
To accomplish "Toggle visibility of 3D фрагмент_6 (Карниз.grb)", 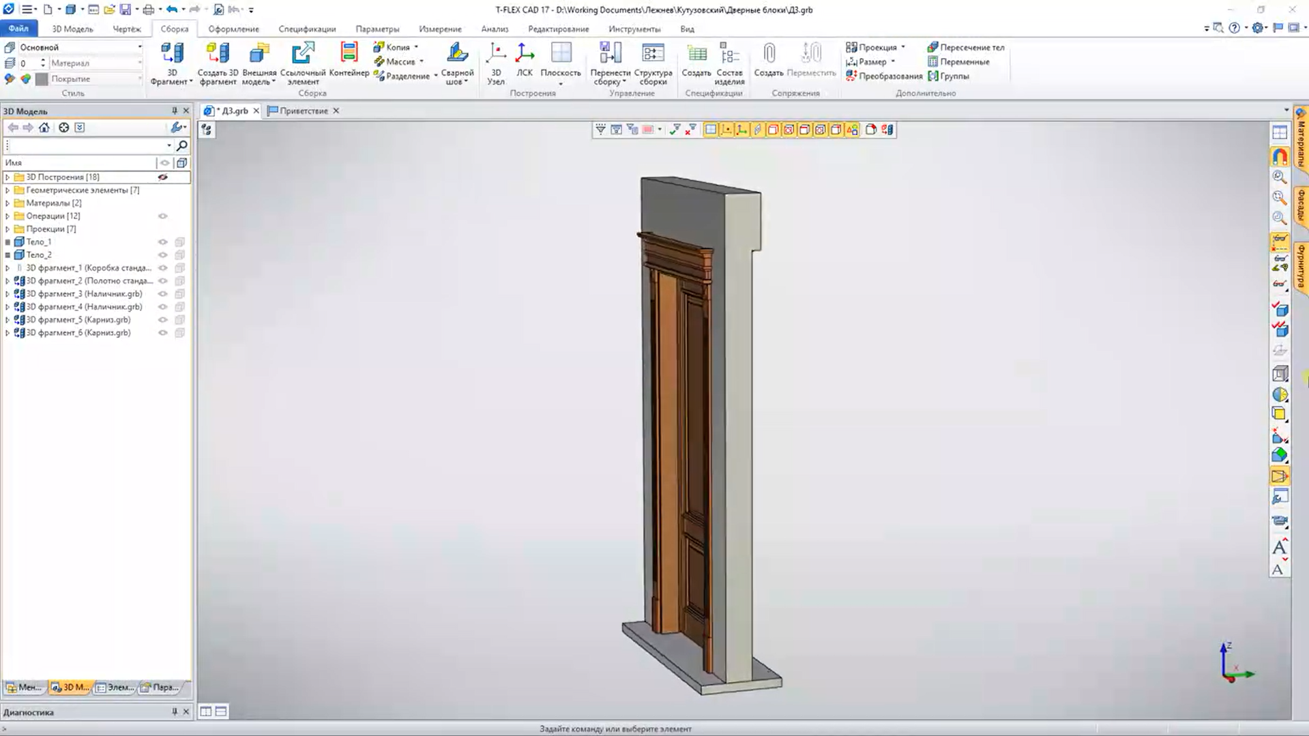I will 163,333.
